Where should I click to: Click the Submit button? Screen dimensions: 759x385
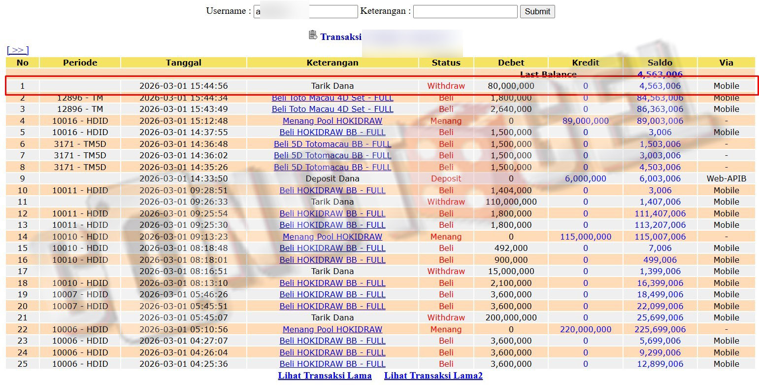[537, 11]
